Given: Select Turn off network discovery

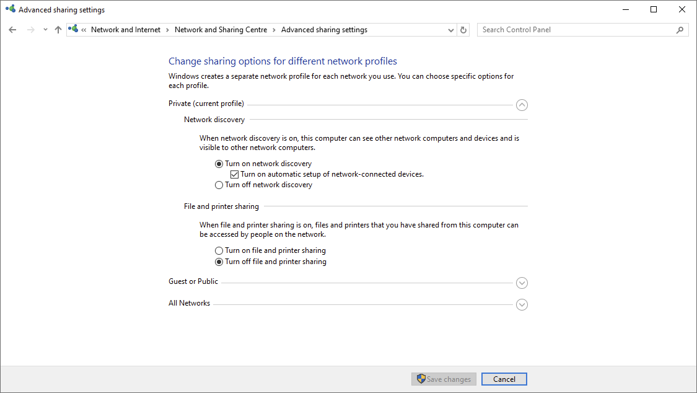Looking at the screenshot, I should pyautogui.click(x=219, y=185).
